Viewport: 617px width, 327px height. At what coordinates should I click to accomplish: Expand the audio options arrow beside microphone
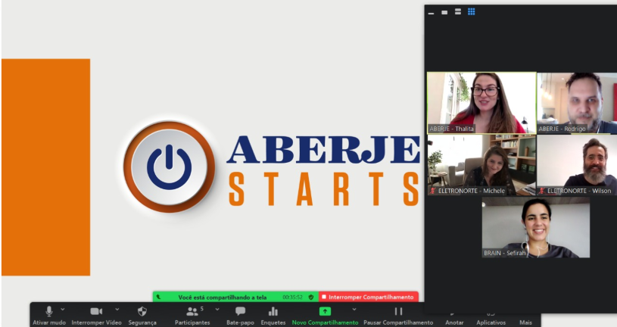tap(63, 309)
